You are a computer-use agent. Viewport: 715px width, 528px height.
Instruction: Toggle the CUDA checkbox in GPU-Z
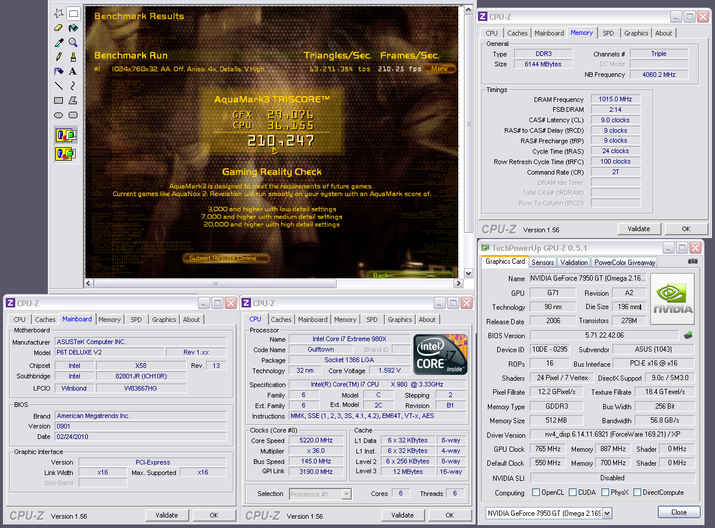573,492
